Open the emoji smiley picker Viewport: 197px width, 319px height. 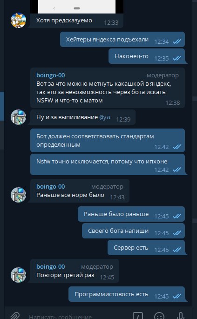click(159, 316)
